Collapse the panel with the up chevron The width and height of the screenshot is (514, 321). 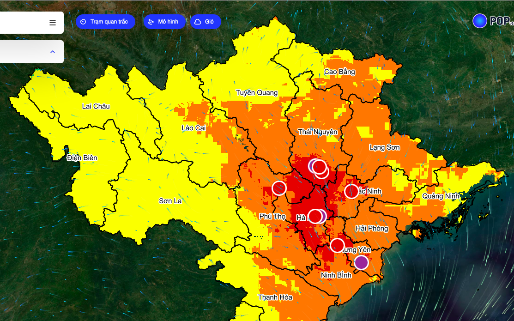(x=53, y=52)
